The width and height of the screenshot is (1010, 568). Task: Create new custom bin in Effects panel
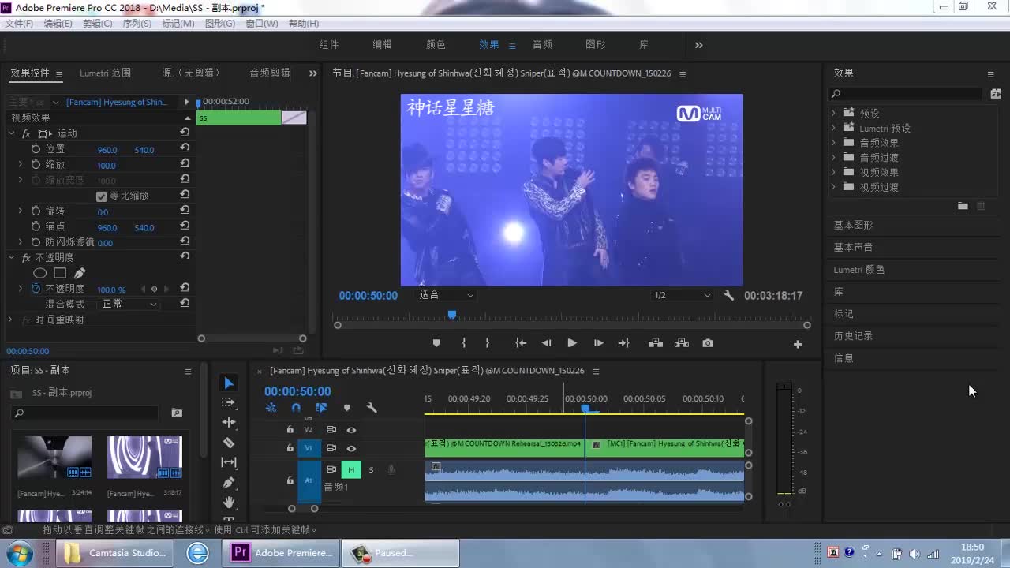(963, 206)
